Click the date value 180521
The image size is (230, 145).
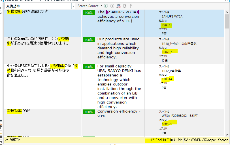point(167,124)
